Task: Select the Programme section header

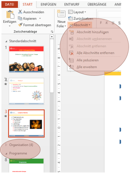Action: tap(18, 153)
